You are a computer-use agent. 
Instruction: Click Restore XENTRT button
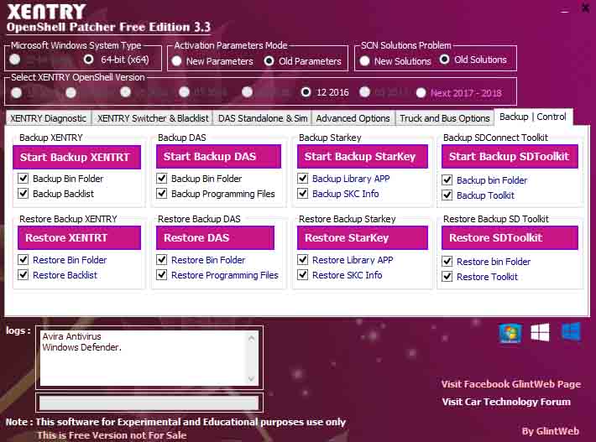click(79, 237)
